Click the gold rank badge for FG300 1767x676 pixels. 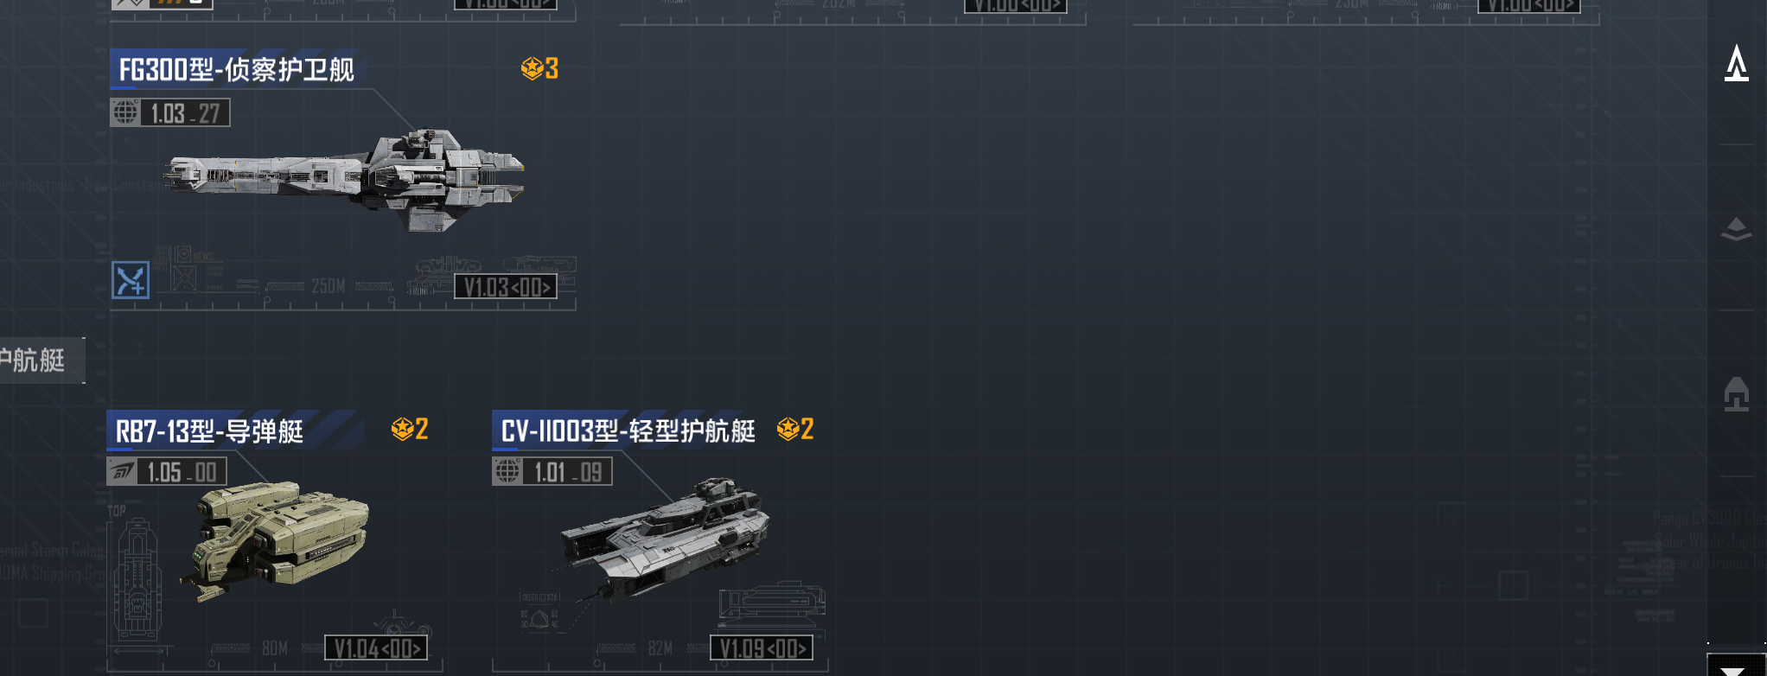point(539,68)
